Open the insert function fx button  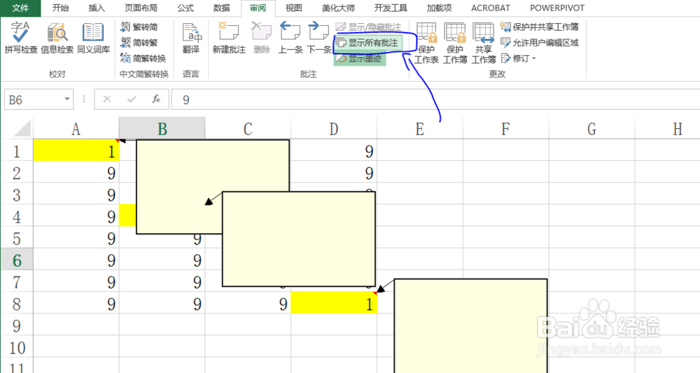coord(156,99)
